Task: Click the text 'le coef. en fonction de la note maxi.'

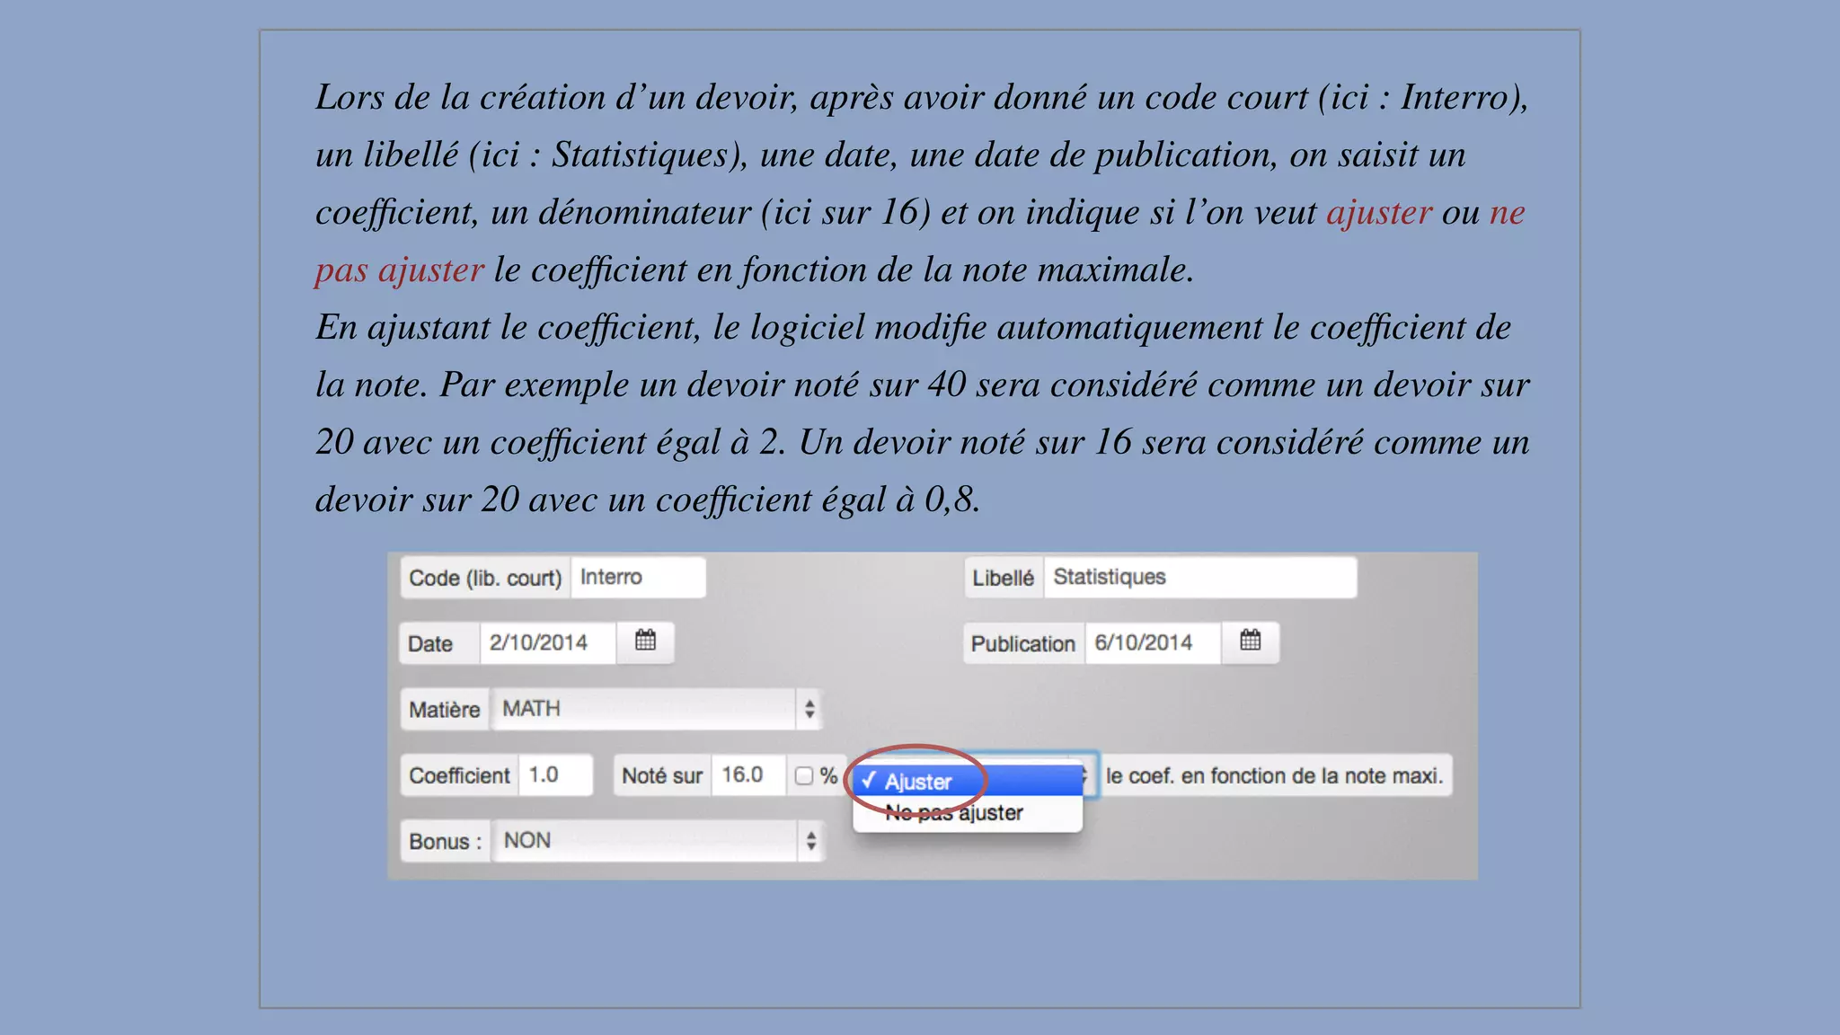Action: coord(1273,775)
